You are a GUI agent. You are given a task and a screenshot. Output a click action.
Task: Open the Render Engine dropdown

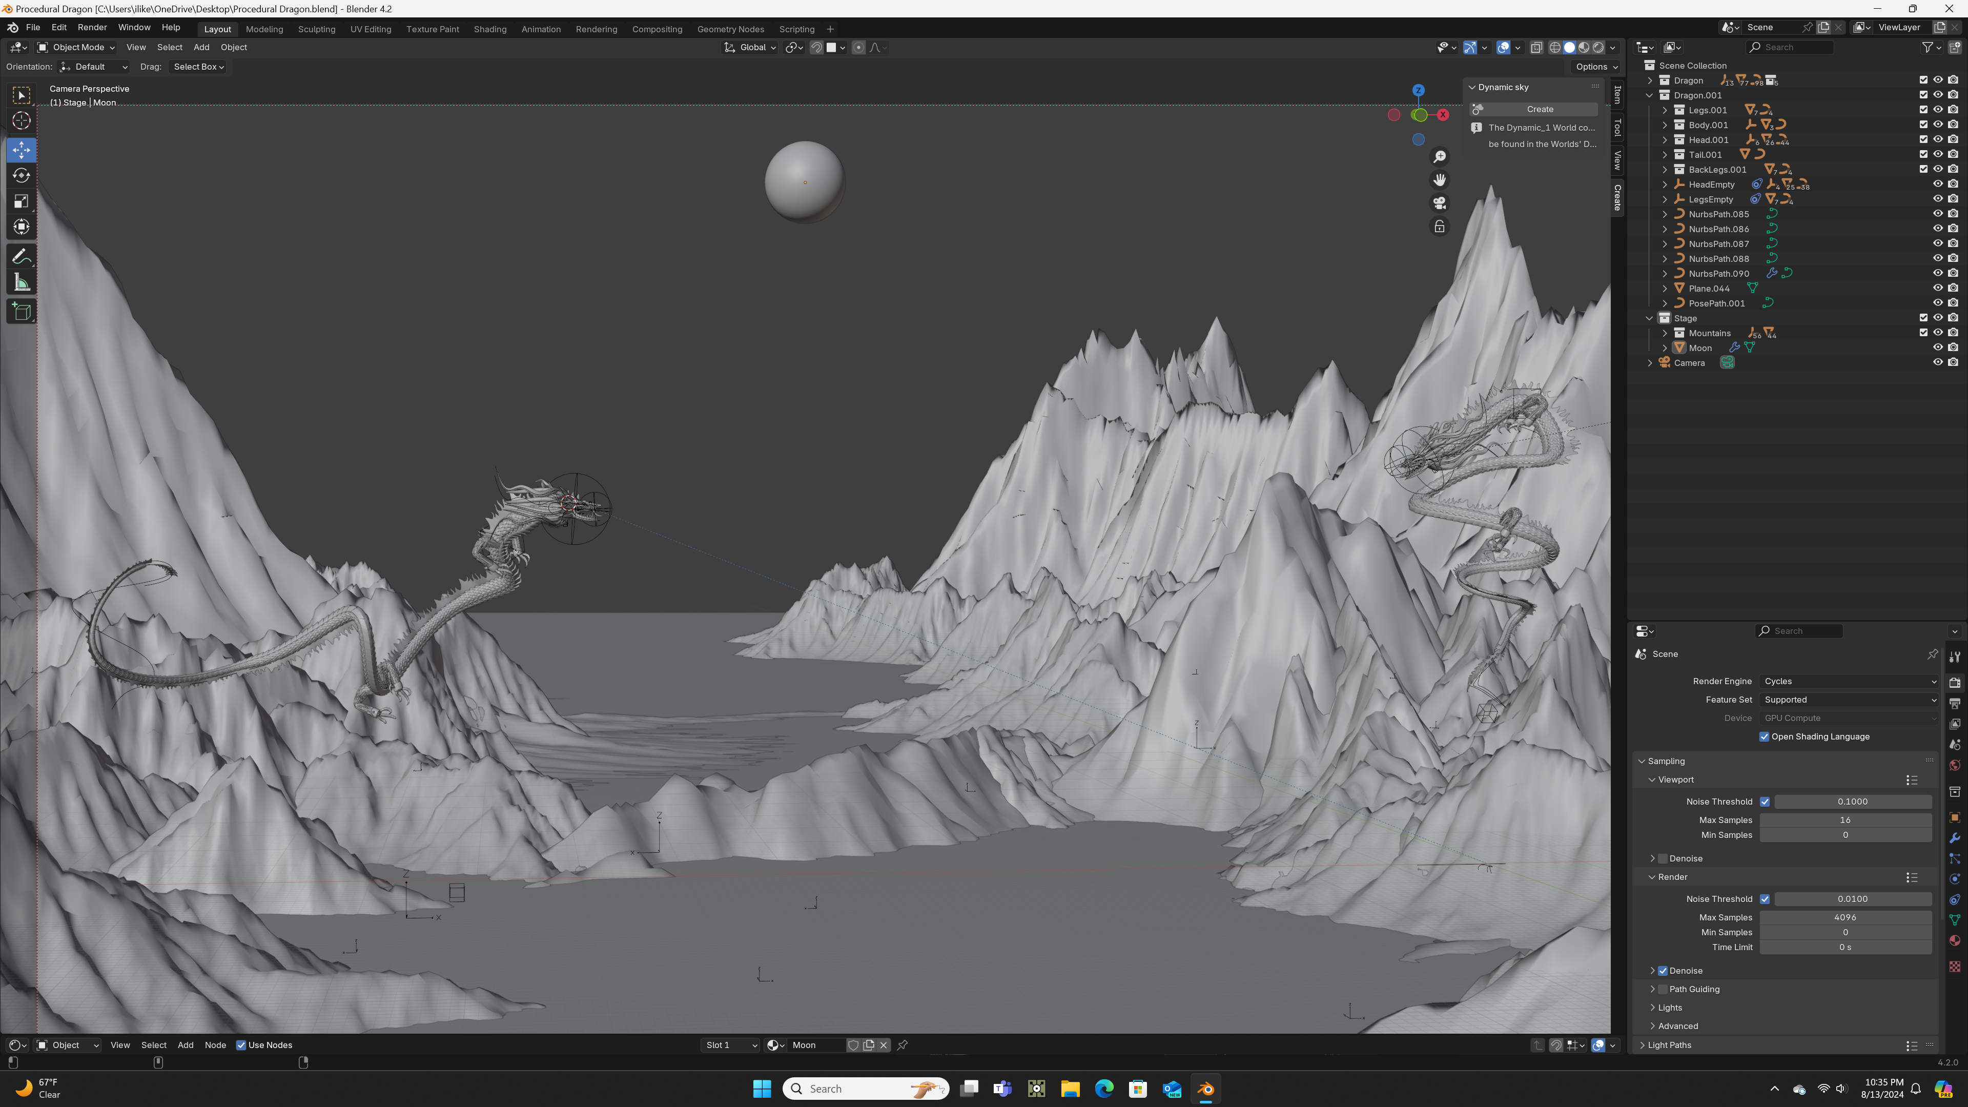[x=1849, y=682]
